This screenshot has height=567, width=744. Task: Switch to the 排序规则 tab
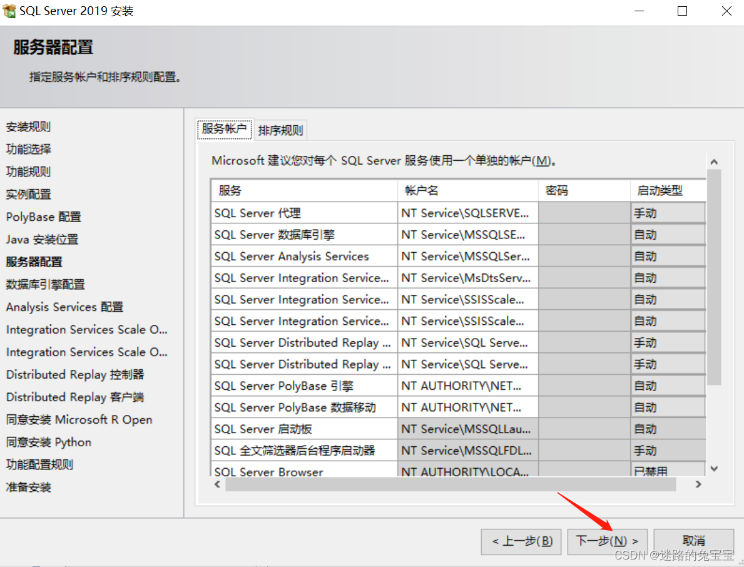click(x=280, y=130)
